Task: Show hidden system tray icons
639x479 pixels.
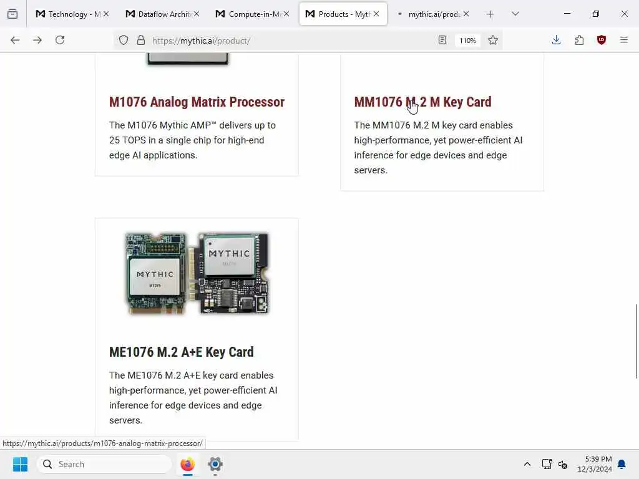Action: click(527, 464)
